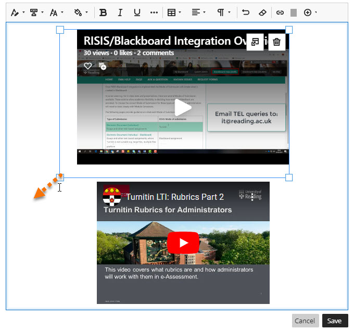Select bottom-left resize handle of video
The image size is (354, 330).
click(60, 177)
